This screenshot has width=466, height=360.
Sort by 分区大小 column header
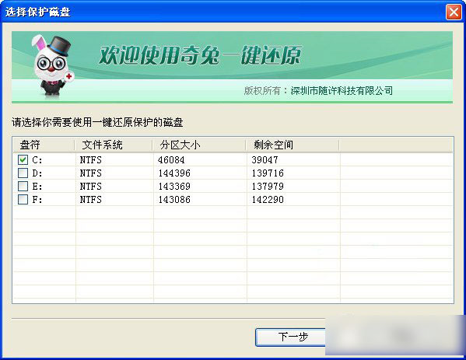199,145
